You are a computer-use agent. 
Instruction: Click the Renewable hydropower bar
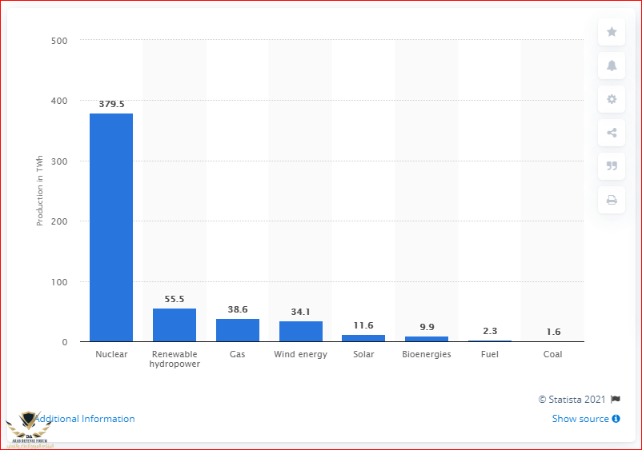pos(175,325)
